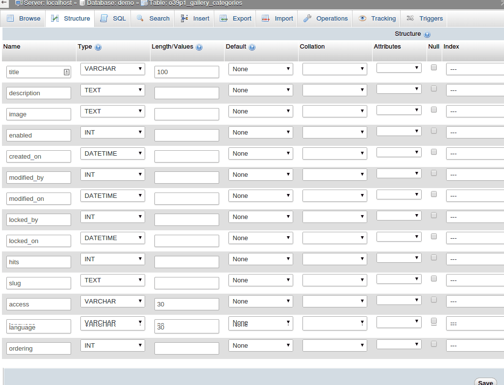
Task: Open help icon next to Default header
Action: tap(252, 47)
